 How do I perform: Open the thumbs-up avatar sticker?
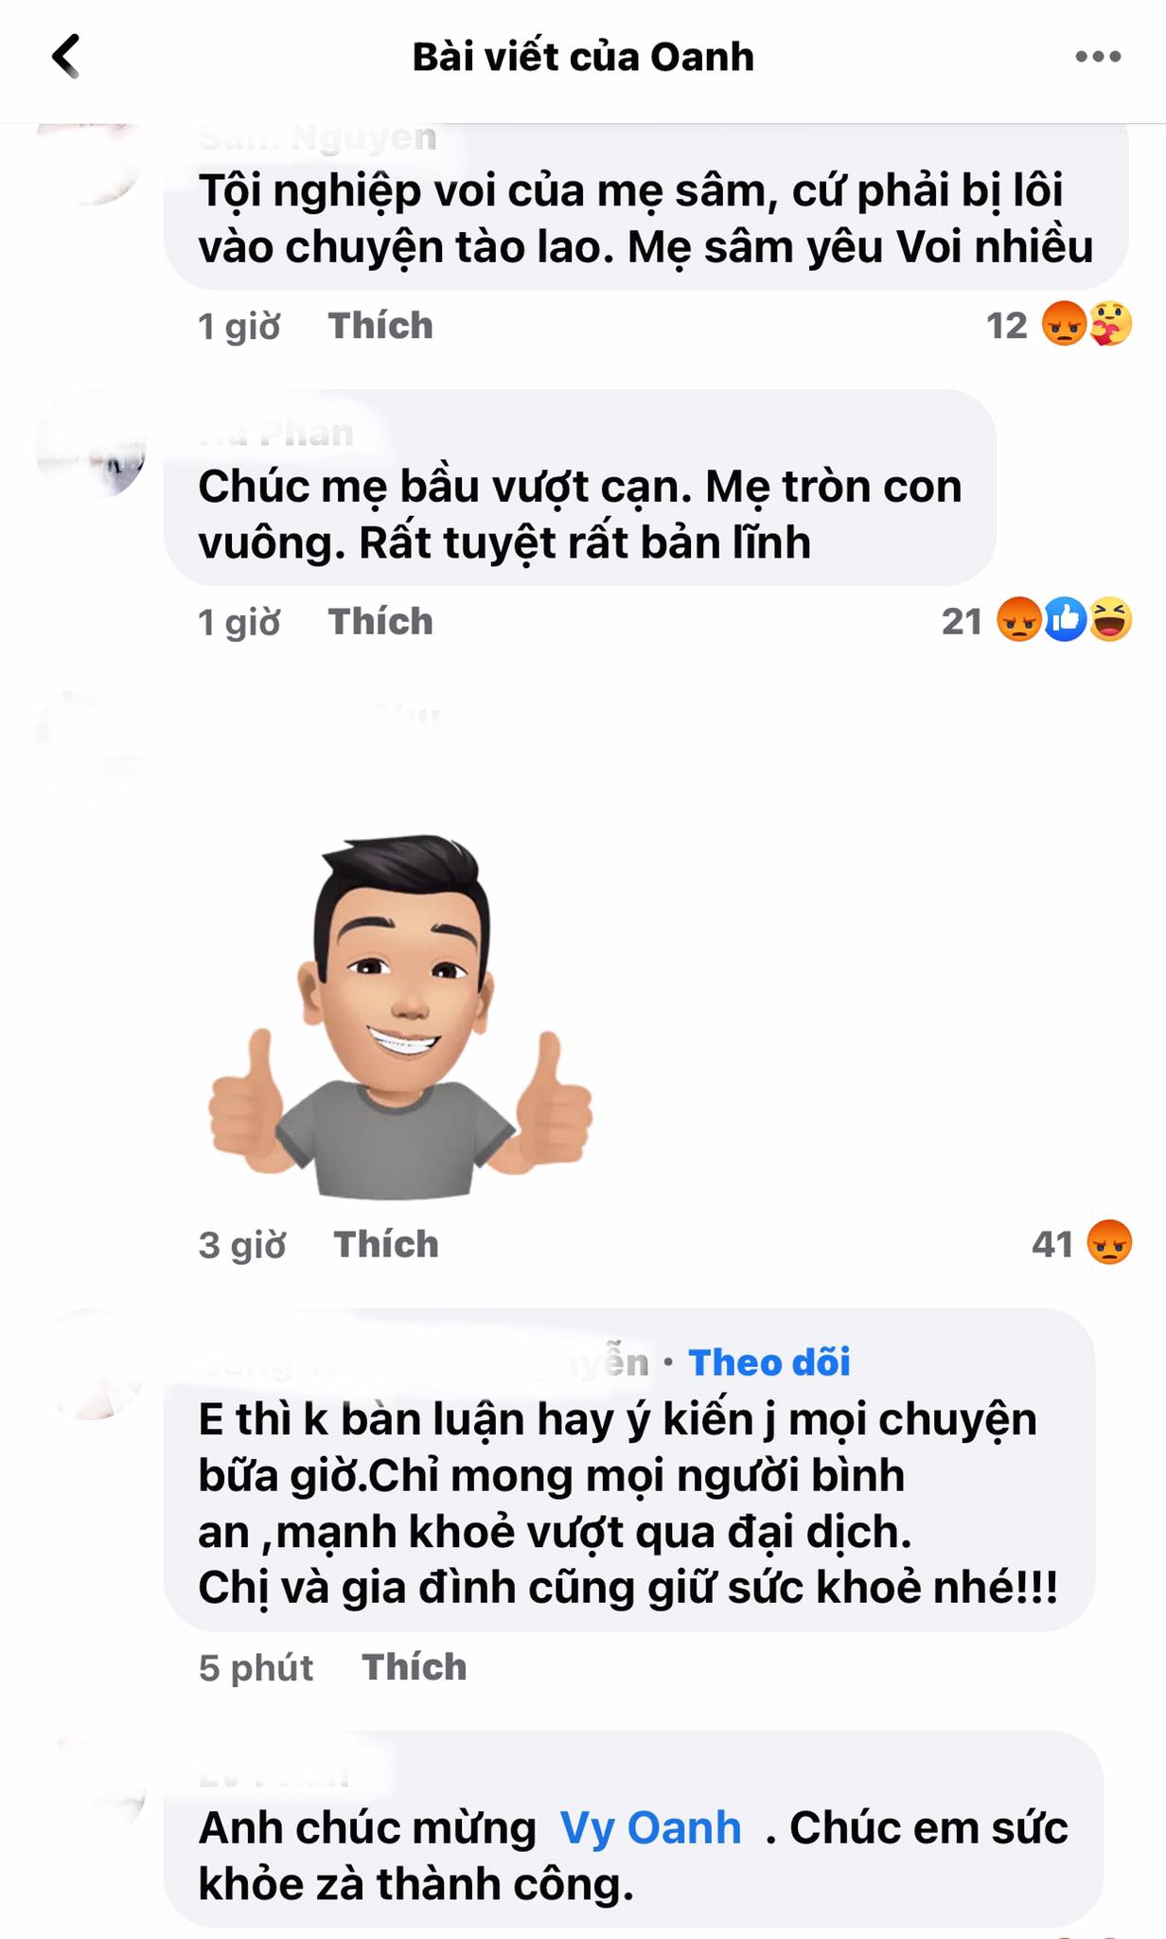pyautogui.click(x=398, y=1016)
